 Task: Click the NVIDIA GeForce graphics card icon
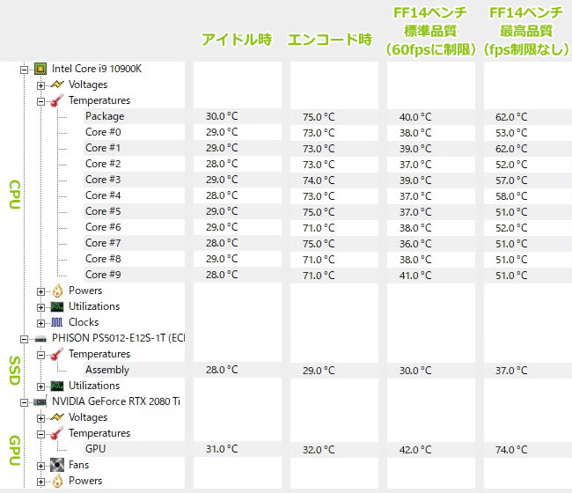point(40,402)
